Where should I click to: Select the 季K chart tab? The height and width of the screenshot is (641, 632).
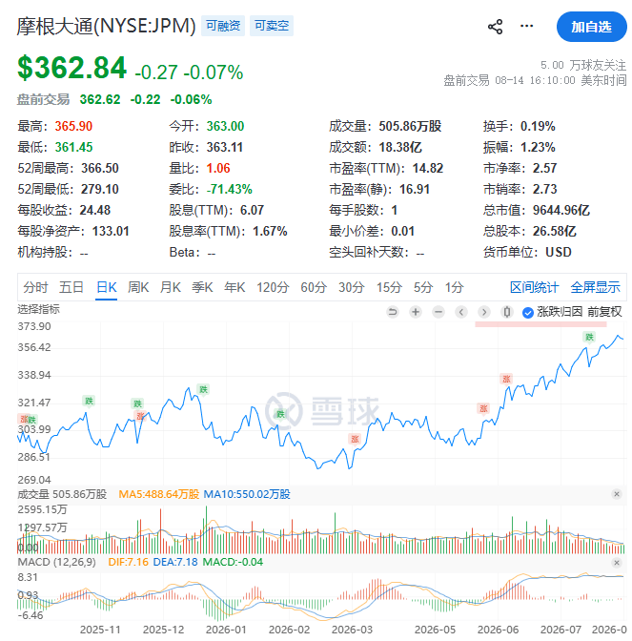click(203, 287)
